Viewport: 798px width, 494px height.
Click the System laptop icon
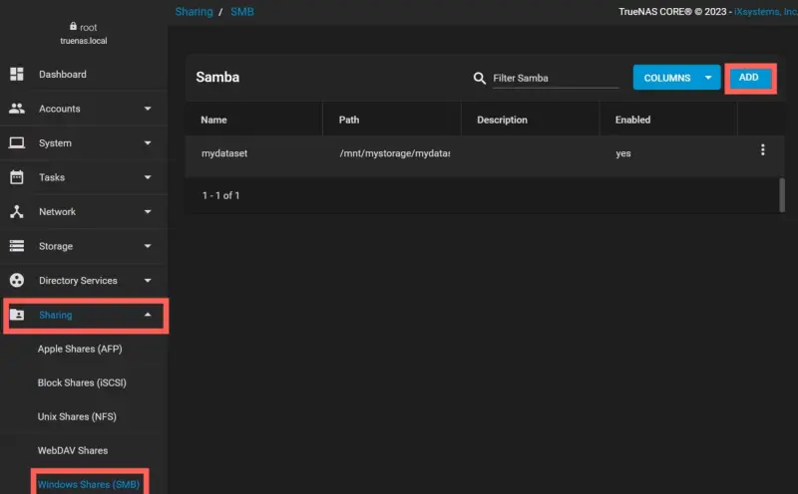click(17, 142)
